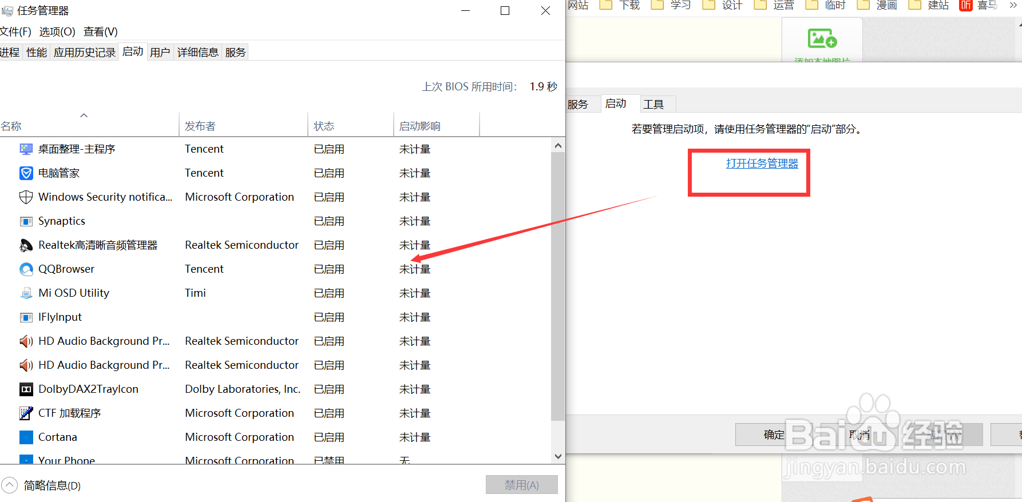Click 未计量 impact in IFlyInput row
Image resolution: width=1022 pixels, height=502 pixels.
coord(415,317)
